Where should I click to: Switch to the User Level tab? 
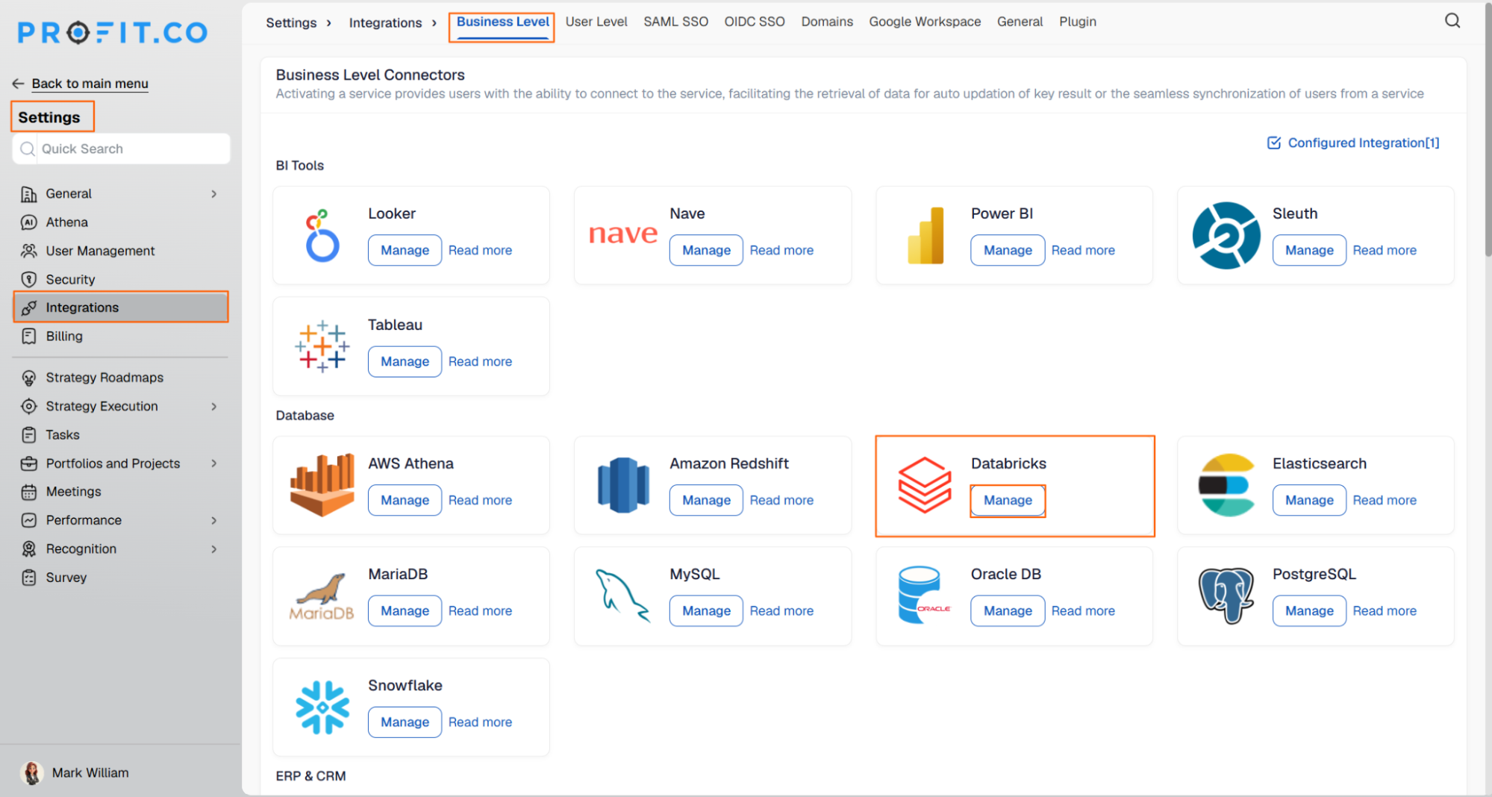596,22
